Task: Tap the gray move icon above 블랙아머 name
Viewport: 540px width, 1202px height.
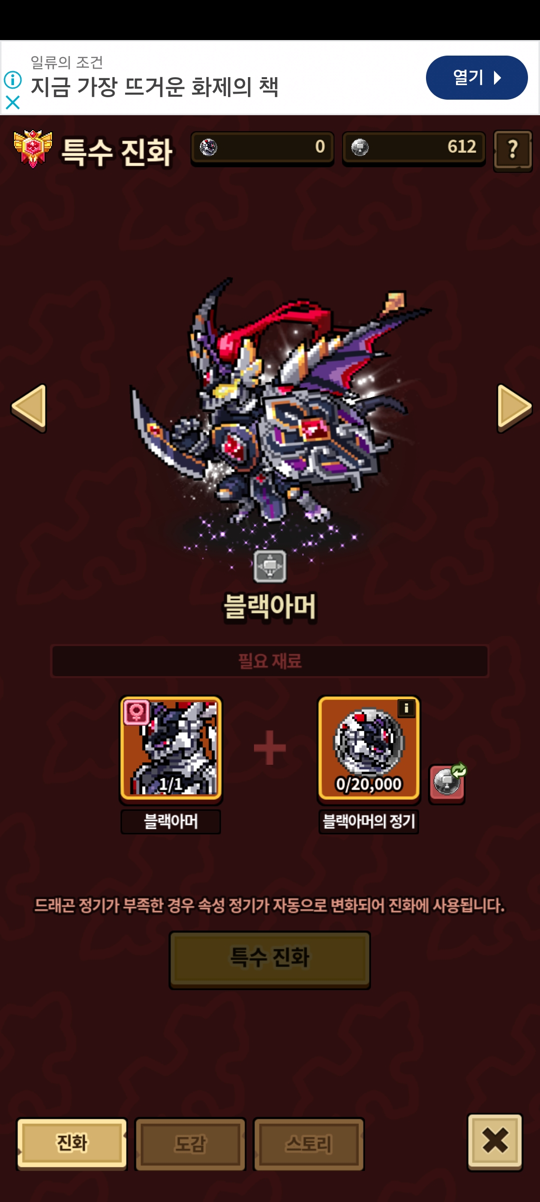Action: [x=270, y=566]
